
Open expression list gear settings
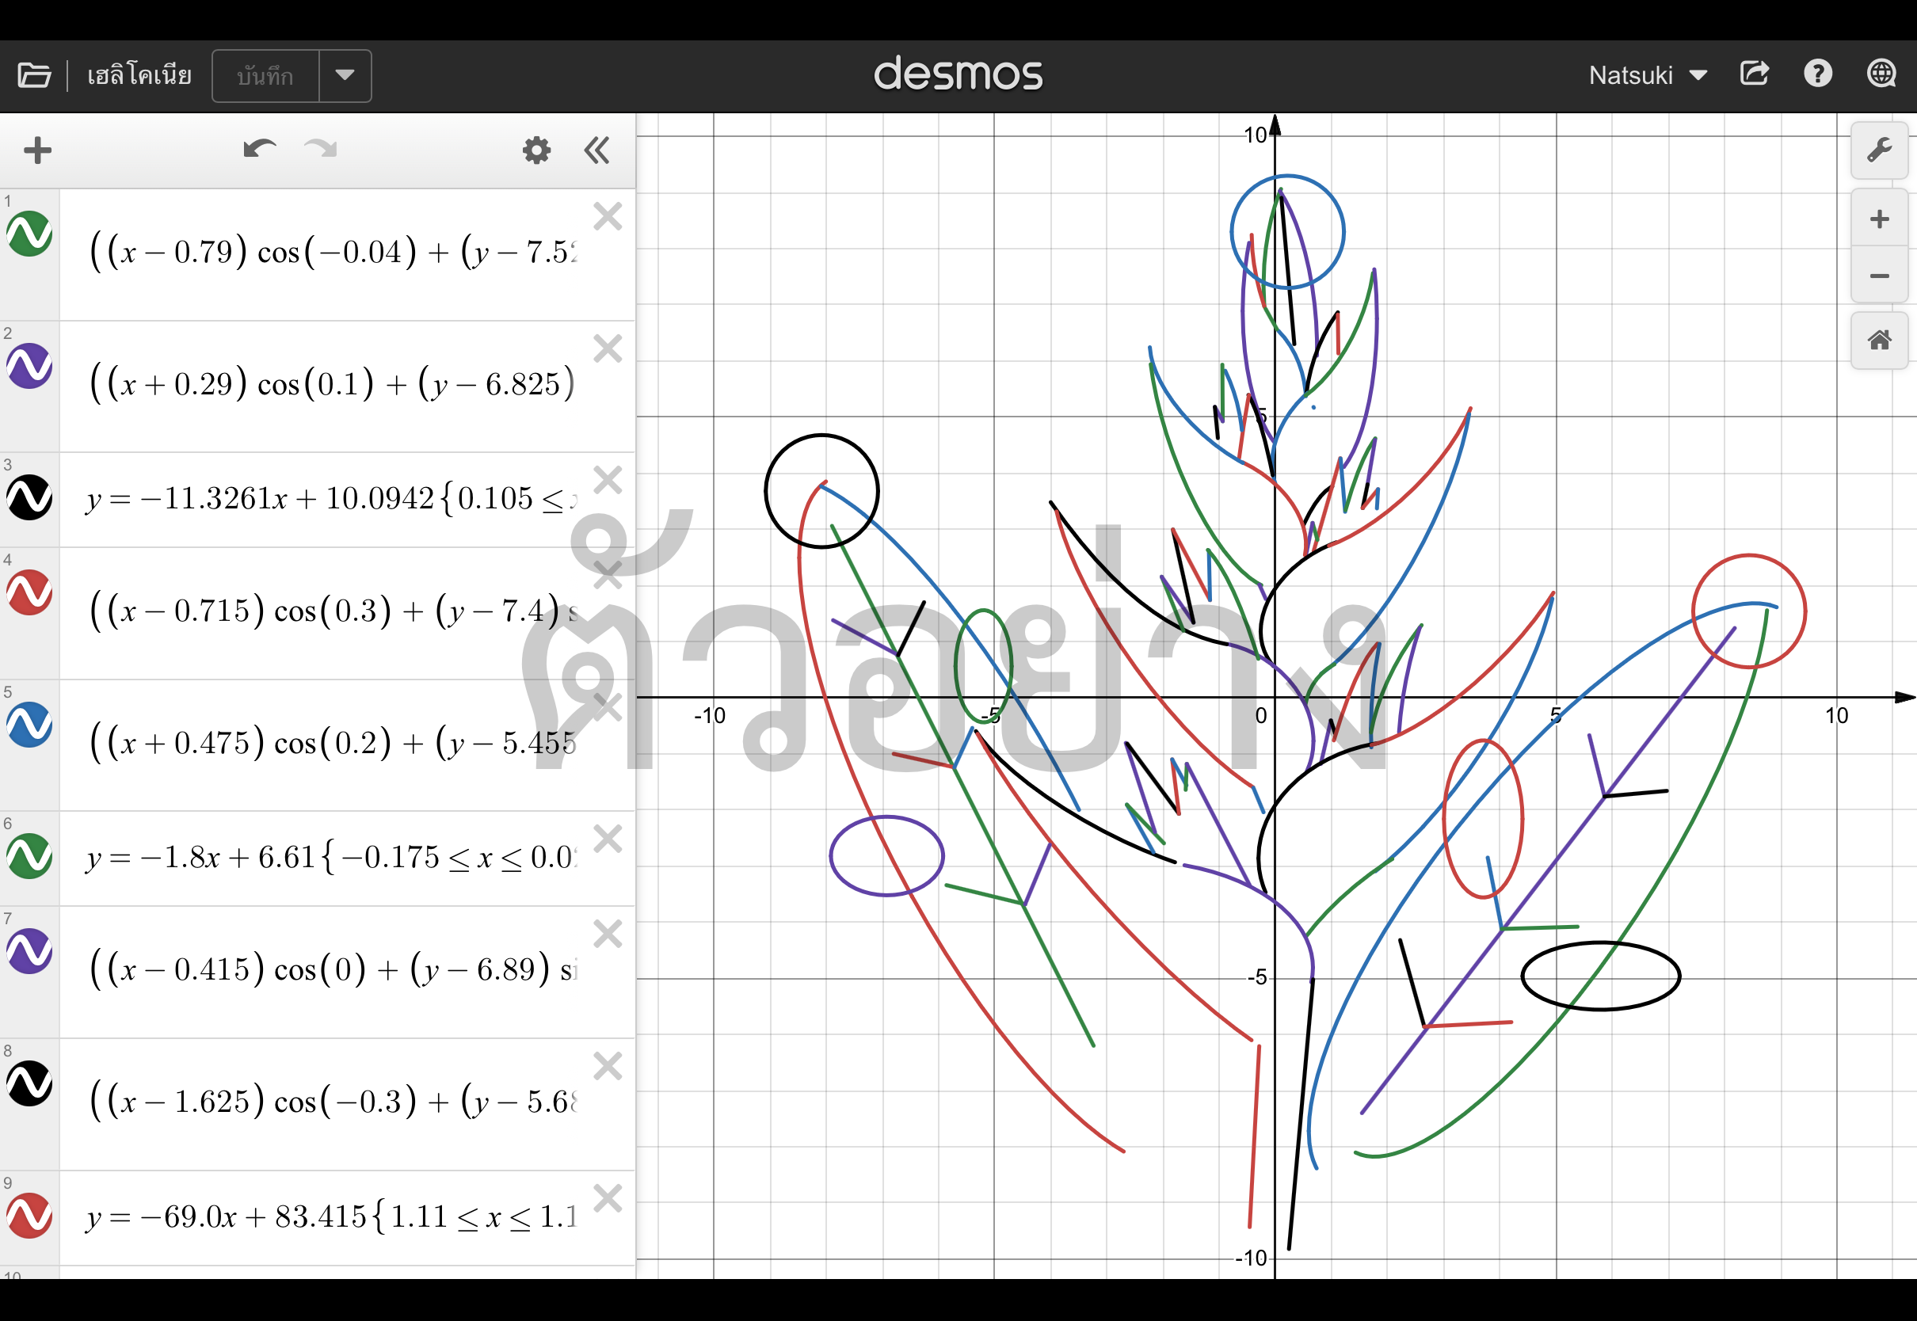click(x=536, y=150)
